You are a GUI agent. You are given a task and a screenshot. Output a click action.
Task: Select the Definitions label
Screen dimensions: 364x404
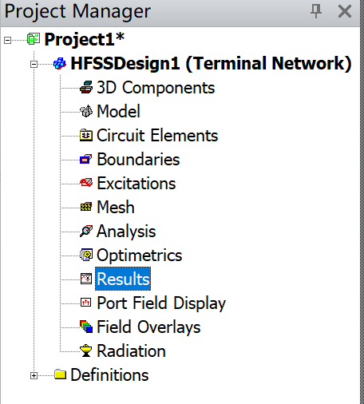tap(109, 374)
